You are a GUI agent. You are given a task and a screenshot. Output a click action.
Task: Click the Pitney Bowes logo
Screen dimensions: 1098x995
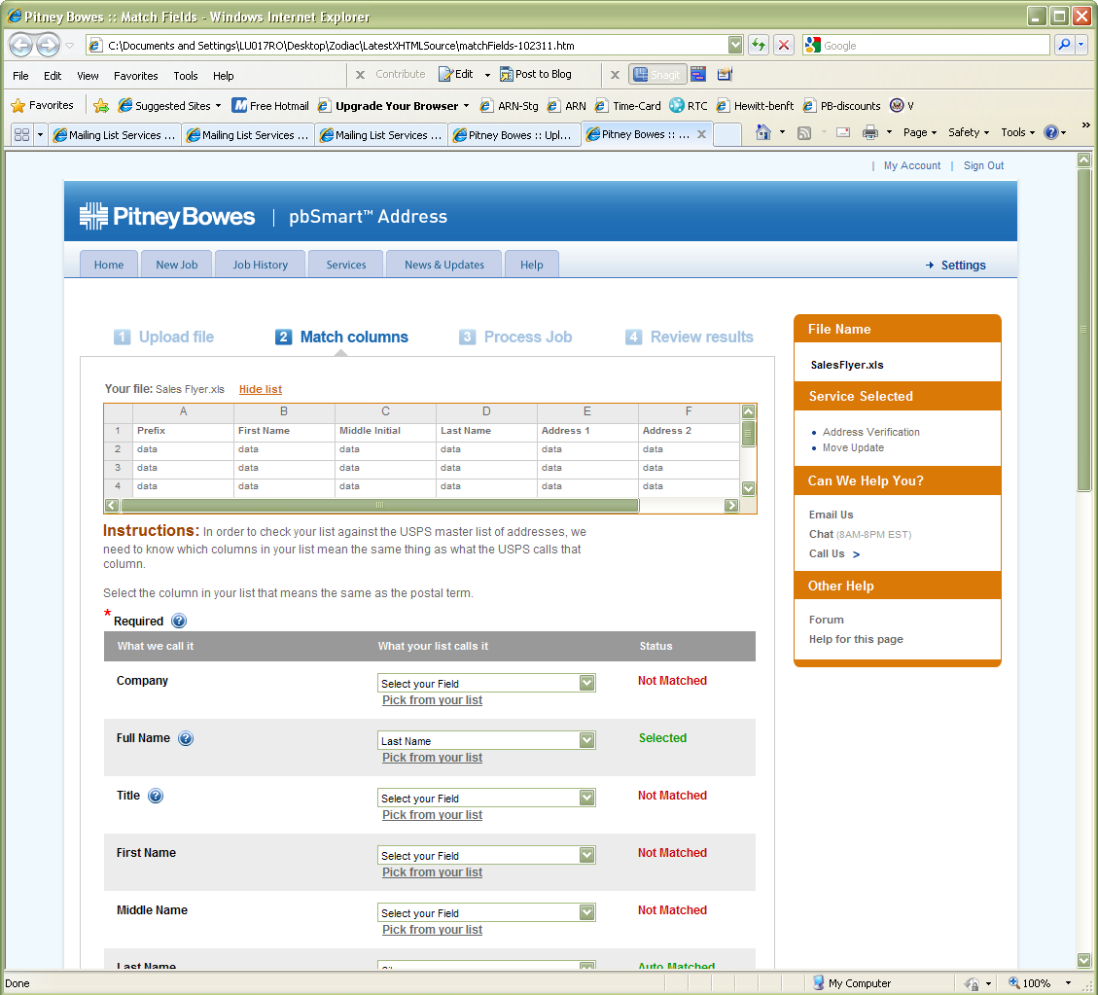tap(166, 216)
